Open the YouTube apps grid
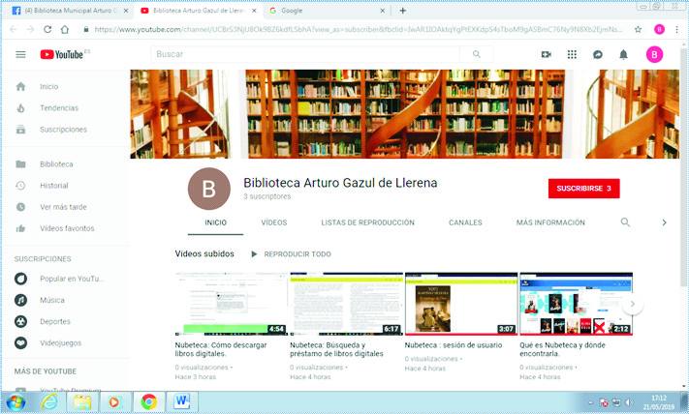Viewport: 689px width, 414px height. coord(572,55)
